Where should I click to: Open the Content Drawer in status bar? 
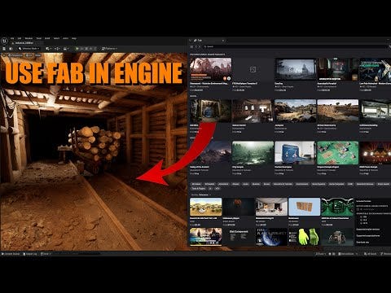tap(11, 254)
